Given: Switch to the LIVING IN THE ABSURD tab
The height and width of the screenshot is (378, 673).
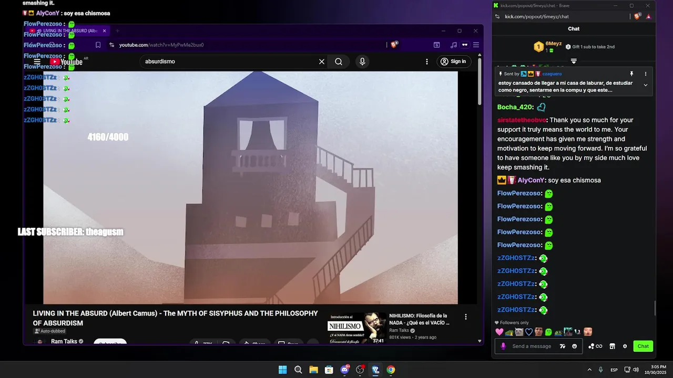Looking at the screenshot, I should pyautogui.click(x=69, y=31).
